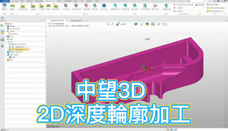The height and width of the screenshot is (131, 228).
Task: Click the shaded cube display mode icon
Action: click(x=135, y=24)
